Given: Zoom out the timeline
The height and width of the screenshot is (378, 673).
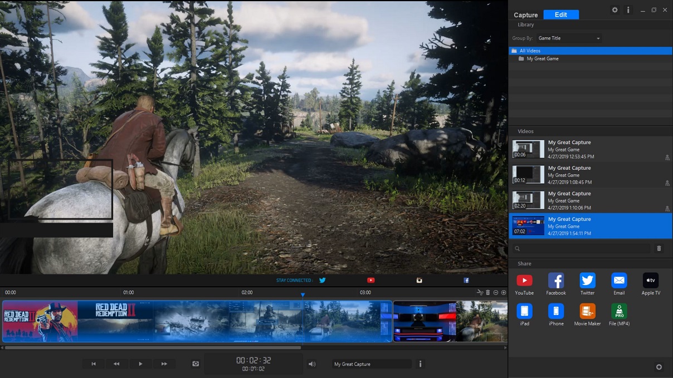Looking at the screenshot, I should [x=496, y=292].
